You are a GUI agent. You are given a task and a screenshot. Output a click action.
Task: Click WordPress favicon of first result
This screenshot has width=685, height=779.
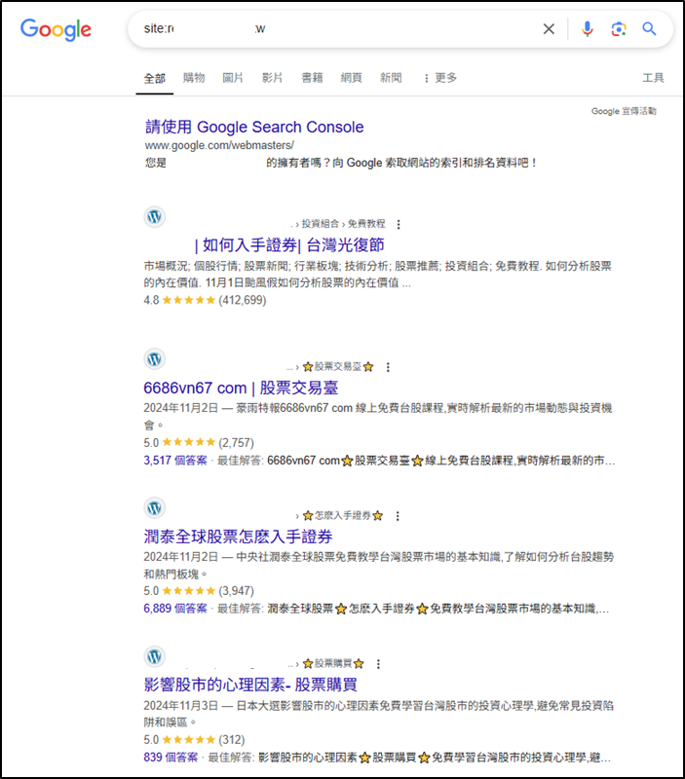(154, 217)
